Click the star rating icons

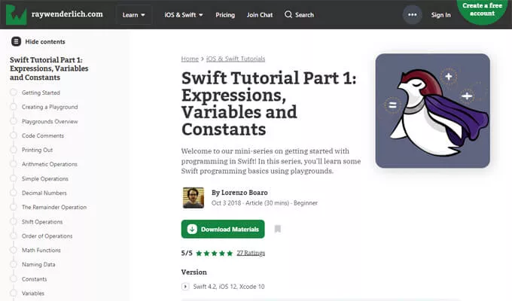click(x=214, y=253)
